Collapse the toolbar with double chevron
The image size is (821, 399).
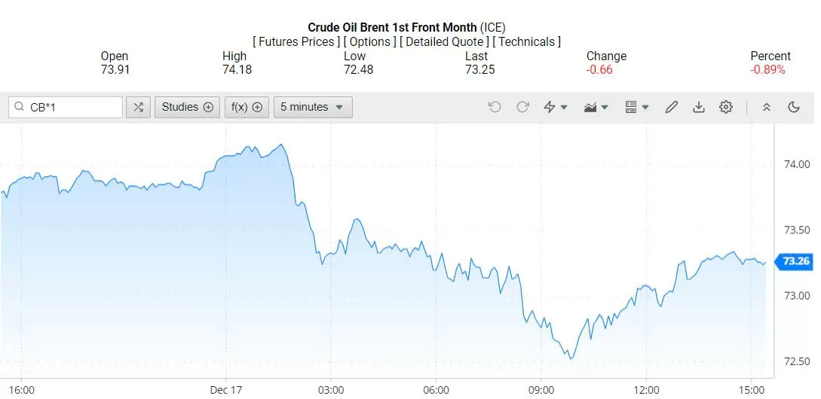click(767, 107)
